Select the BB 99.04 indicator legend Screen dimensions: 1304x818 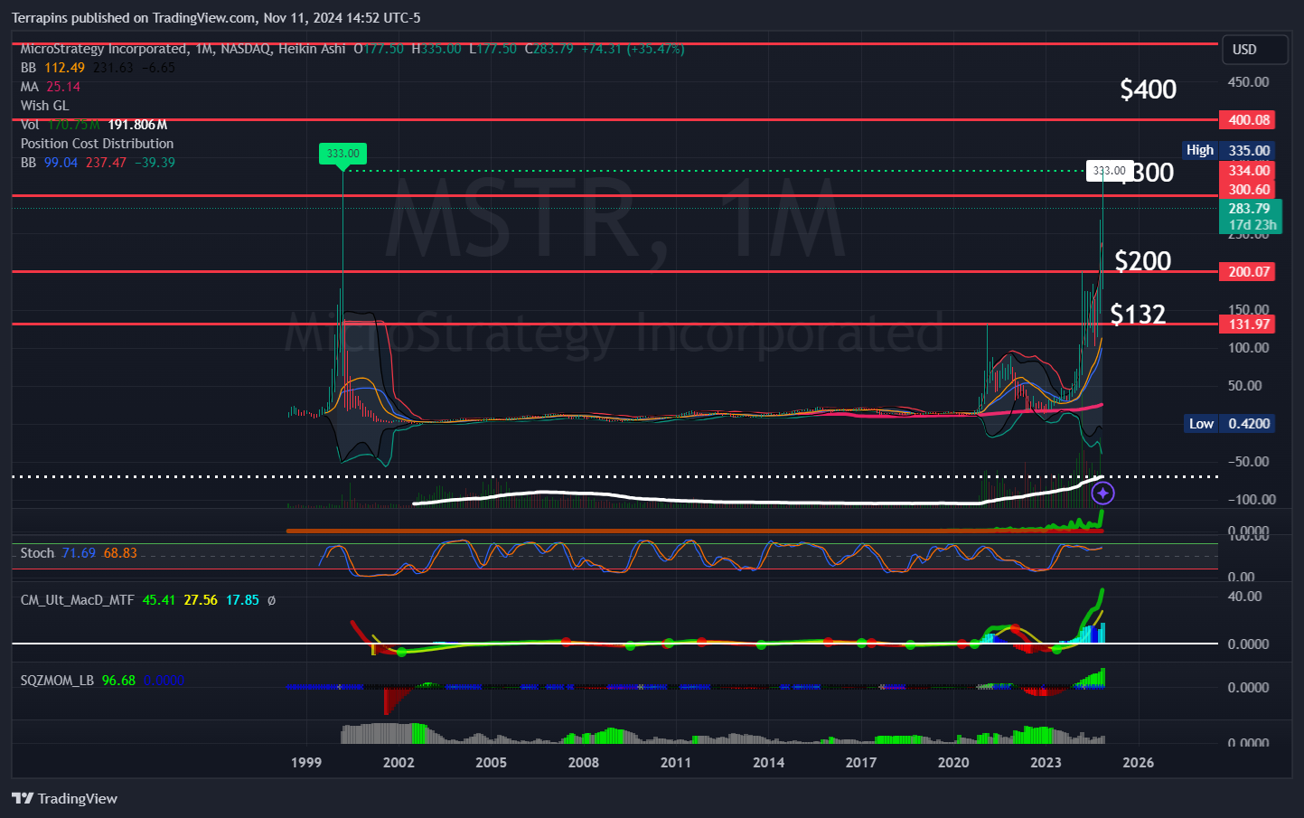98,163
